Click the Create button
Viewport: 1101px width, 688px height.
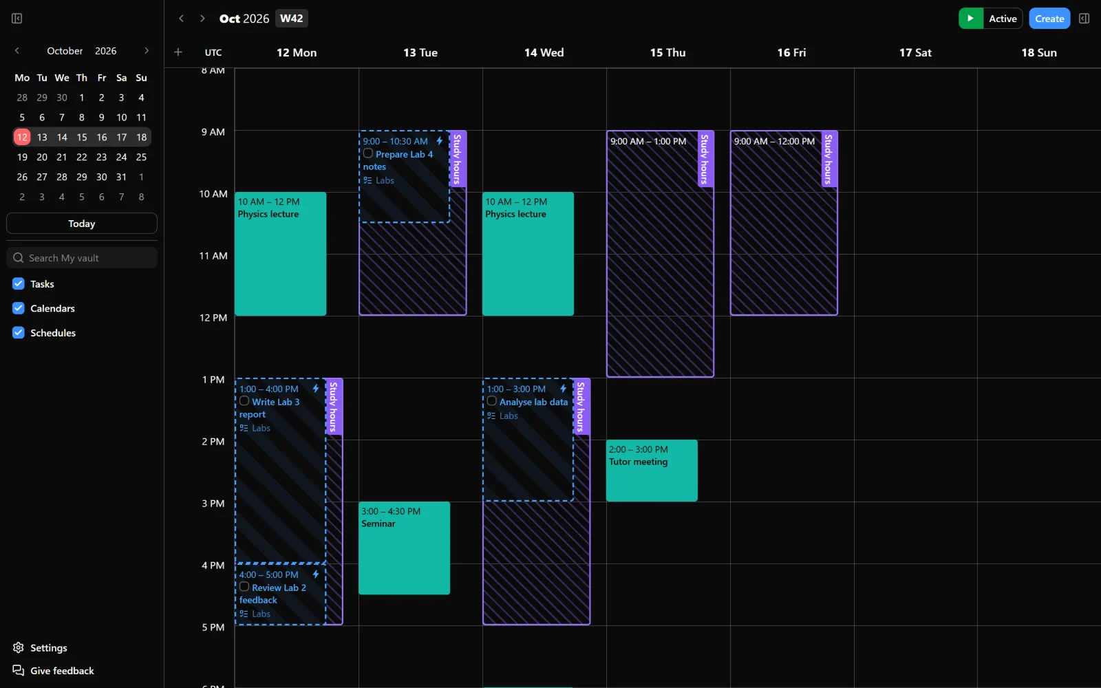(1049, 19)
